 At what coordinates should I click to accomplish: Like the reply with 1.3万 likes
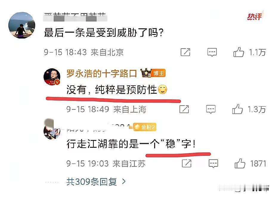point(237,109)
